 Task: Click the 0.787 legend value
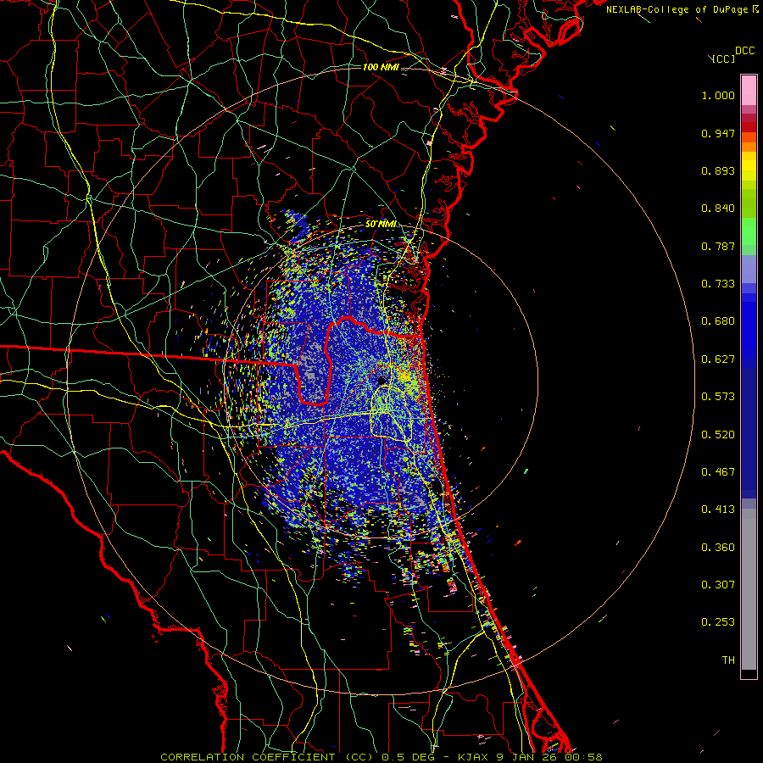[718, 246]
